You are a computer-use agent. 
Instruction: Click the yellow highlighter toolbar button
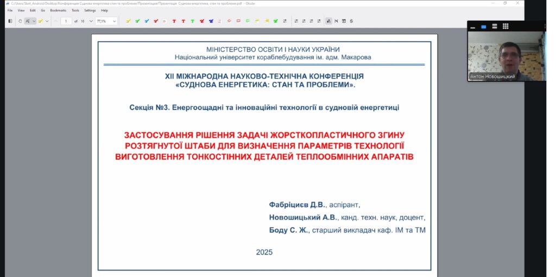[x=40, y=21]
